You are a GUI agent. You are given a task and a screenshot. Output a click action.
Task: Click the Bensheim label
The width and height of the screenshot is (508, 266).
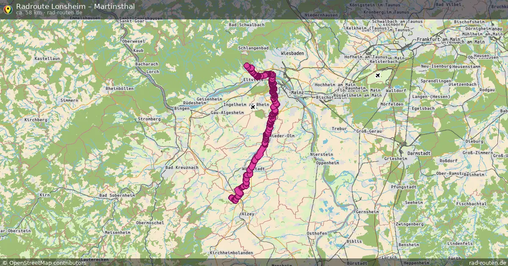coord(409,245)
